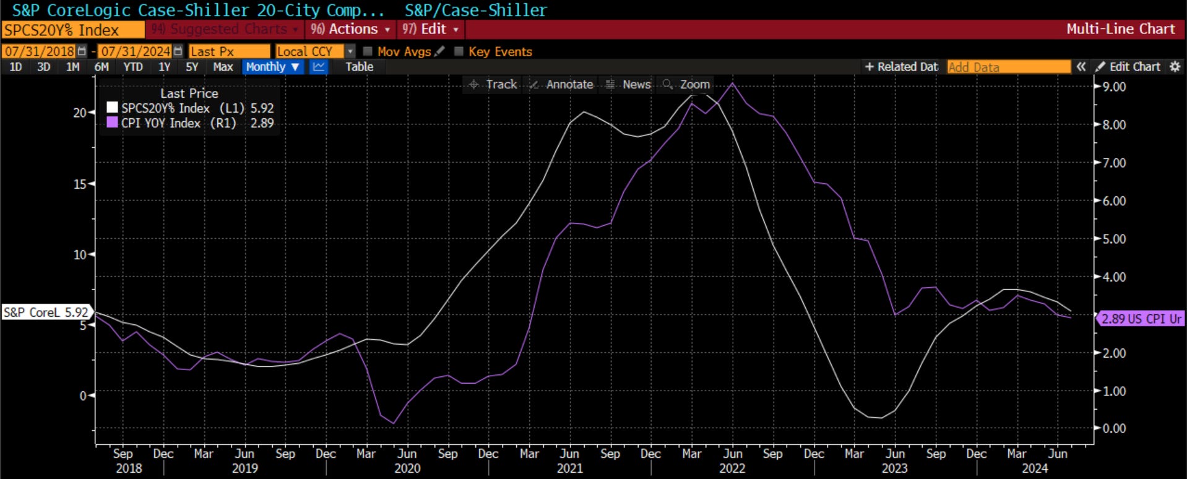Select the 6M range tab

[101, 67]
